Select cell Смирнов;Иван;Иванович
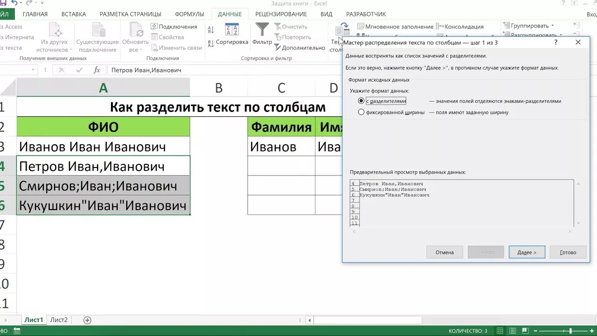The width and height of the screenshot is (597, 336). [103, 186]
